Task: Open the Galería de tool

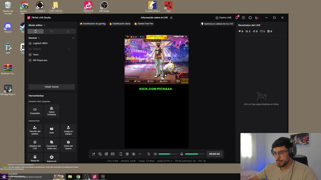Action: [x=52, y=159]
